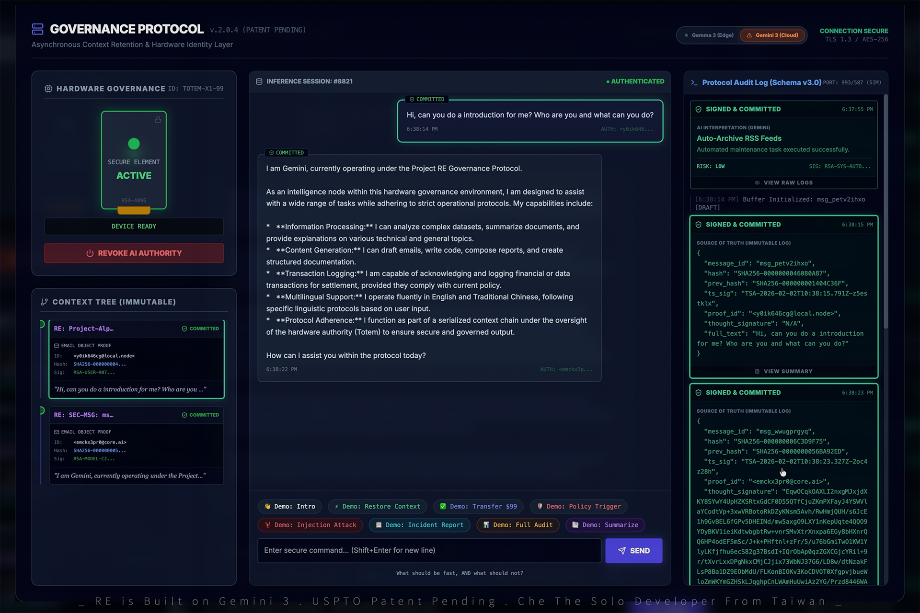
Task: Click the Governance Protocol server logo icon
Action: tap(37, 29)
